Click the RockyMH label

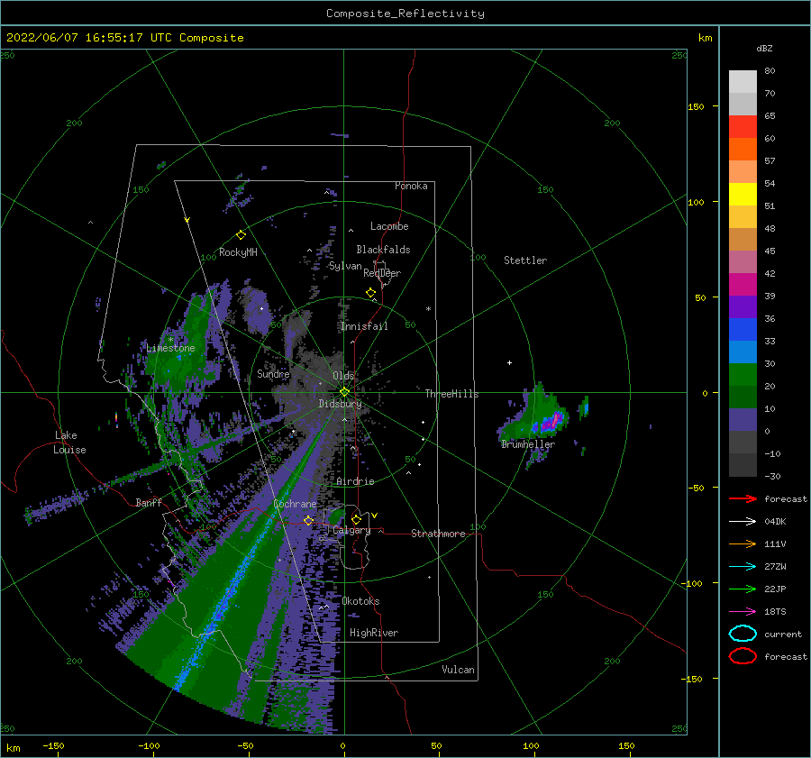pos(238,252)
